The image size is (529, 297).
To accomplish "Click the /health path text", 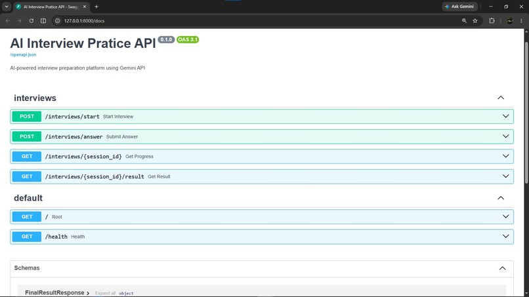I will 56,237.
